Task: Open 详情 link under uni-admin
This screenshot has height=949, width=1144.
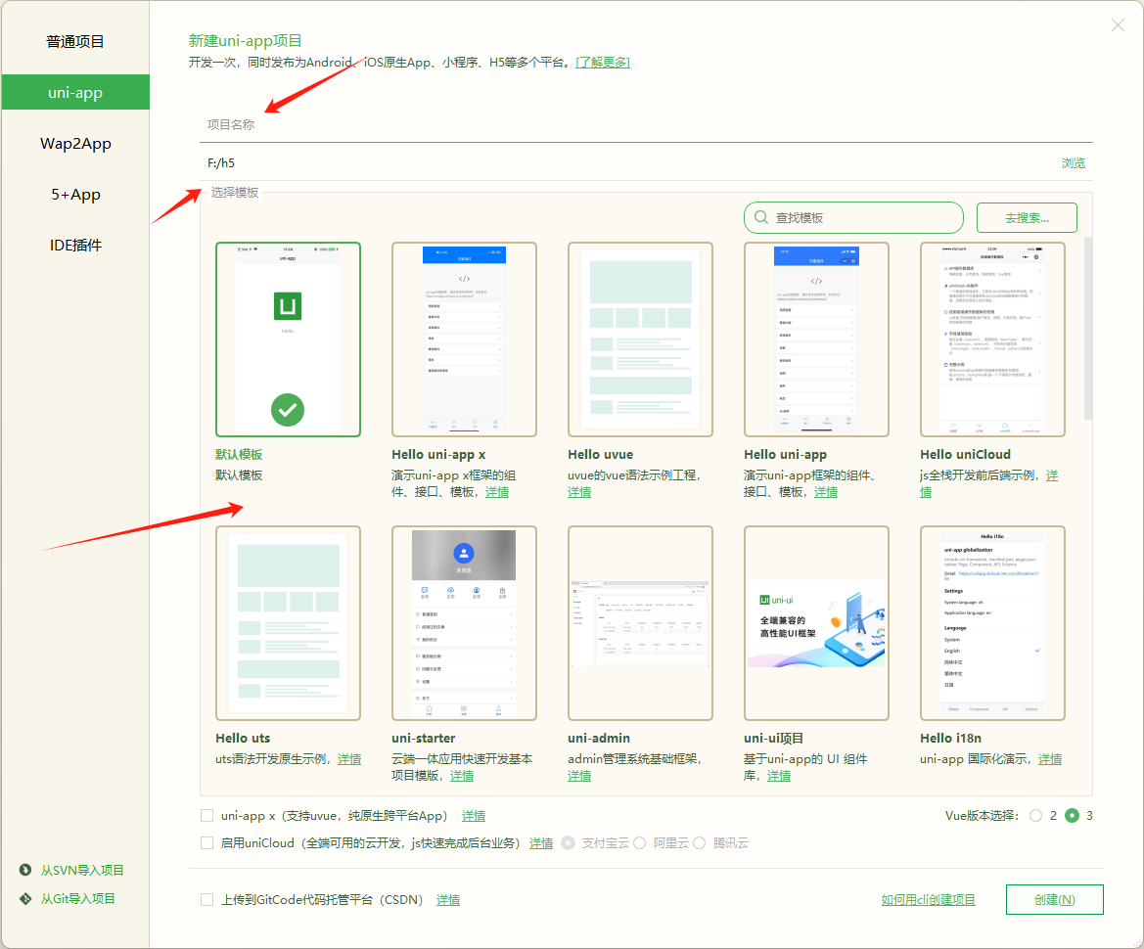Action: [x=579, y=776]
